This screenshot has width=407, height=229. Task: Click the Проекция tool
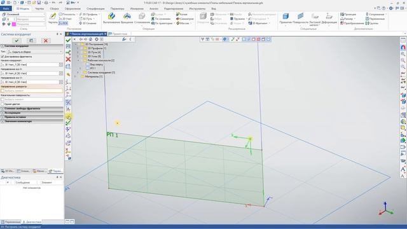tap(348, 14)
